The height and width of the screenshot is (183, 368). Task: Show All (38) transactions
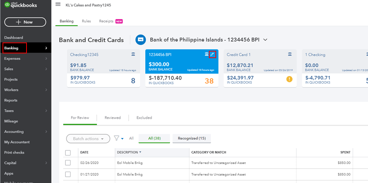point(154,138)
